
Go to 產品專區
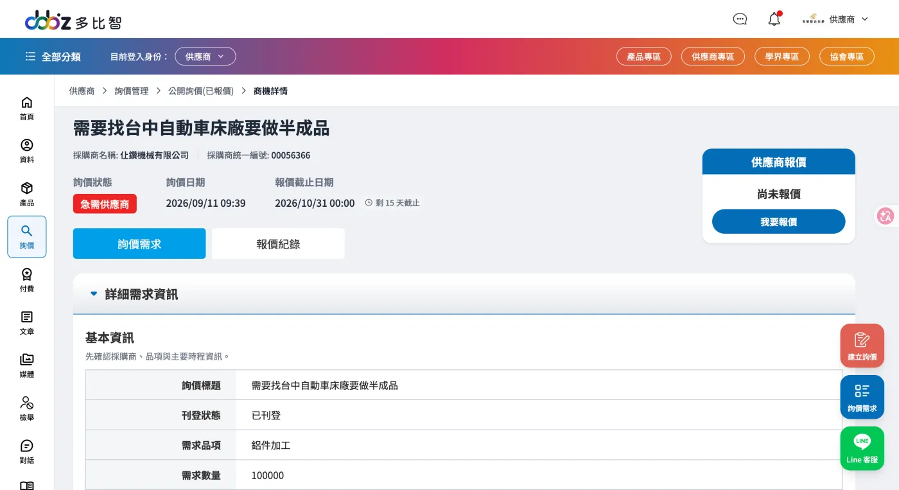point(644,57)
